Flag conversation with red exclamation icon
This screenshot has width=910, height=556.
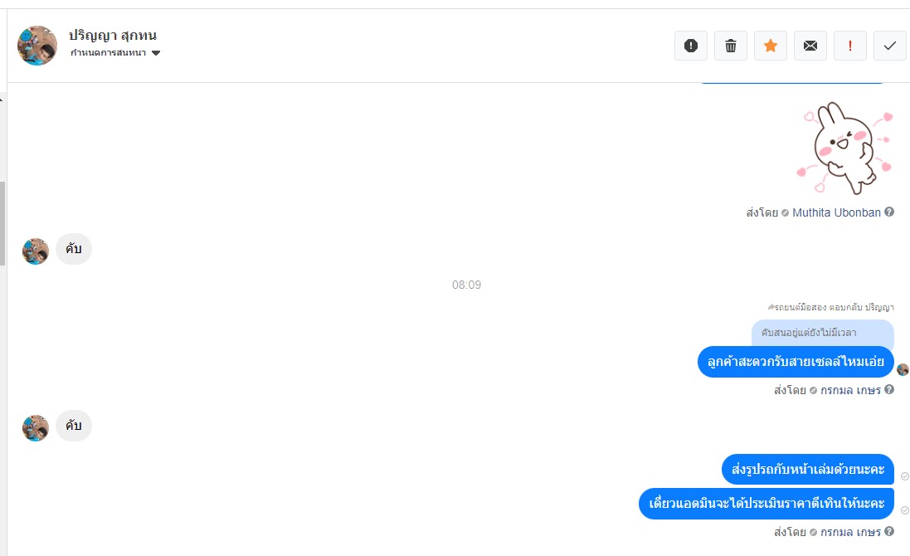849,46
